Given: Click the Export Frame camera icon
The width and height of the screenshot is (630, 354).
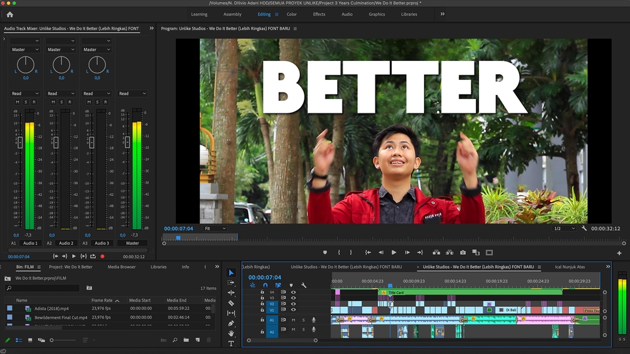Looking at the screenshot, I should 463,252.
